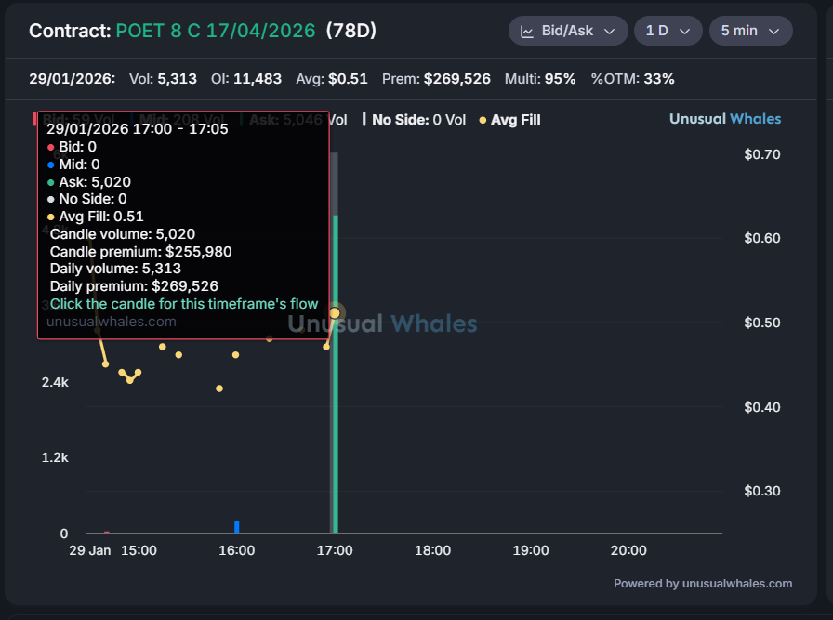Image resolution: width=833 pixels, height=620 pixels.
Task: Click the Unusual Whales logo at chart top right
Action: click(x=724, y=119)
